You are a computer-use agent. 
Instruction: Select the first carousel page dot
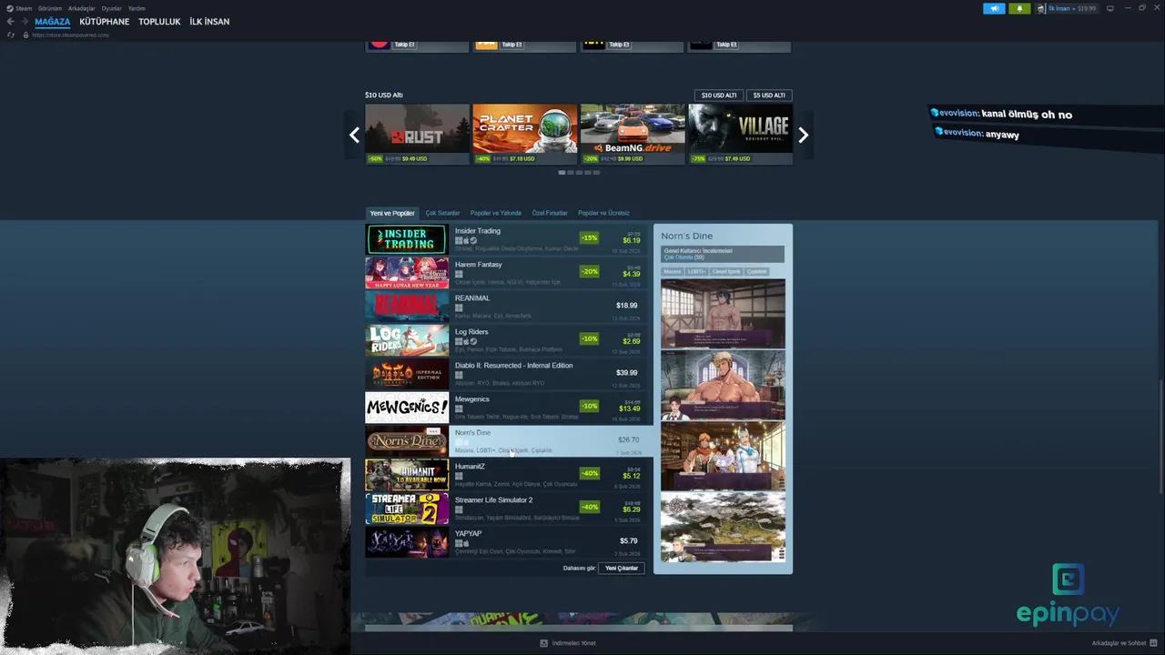click(x=562, y=172)
